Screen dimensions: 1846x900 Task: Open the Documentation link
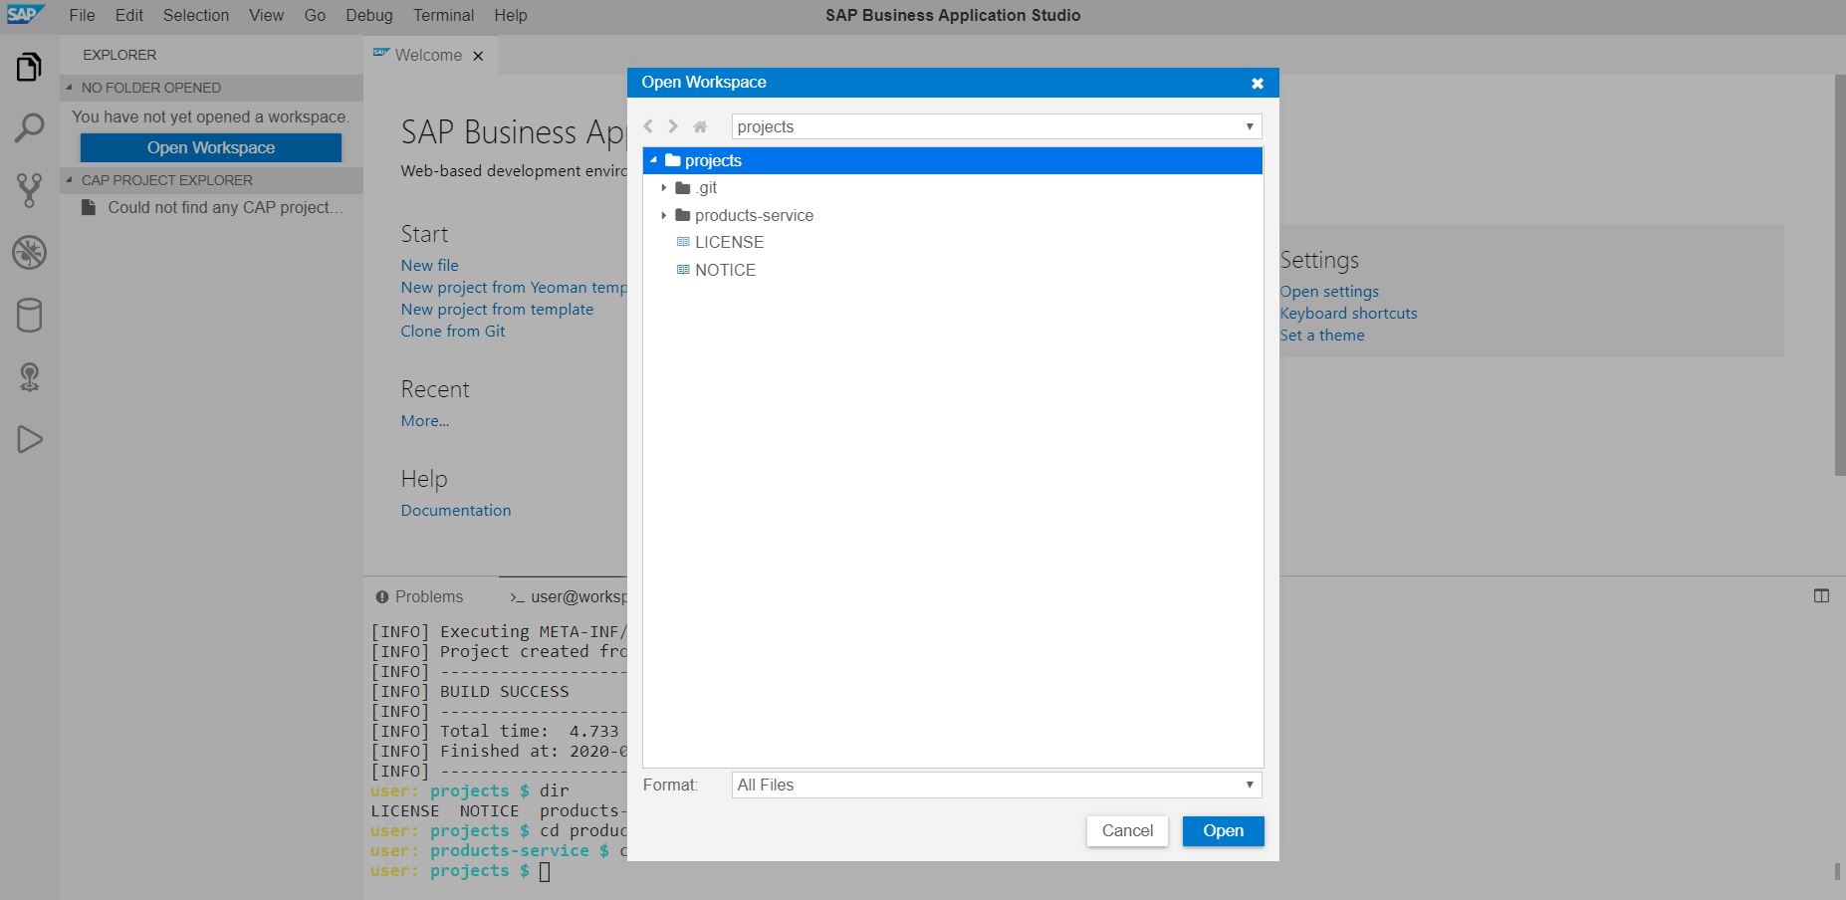point(456,510)
